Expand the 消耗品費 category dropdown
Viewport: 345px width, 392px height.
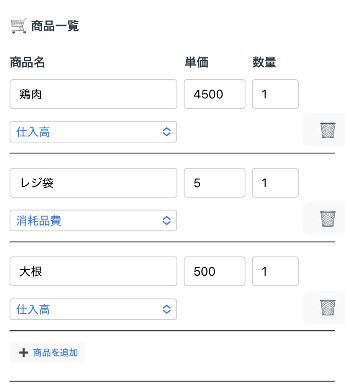click(x=93, y=221)
